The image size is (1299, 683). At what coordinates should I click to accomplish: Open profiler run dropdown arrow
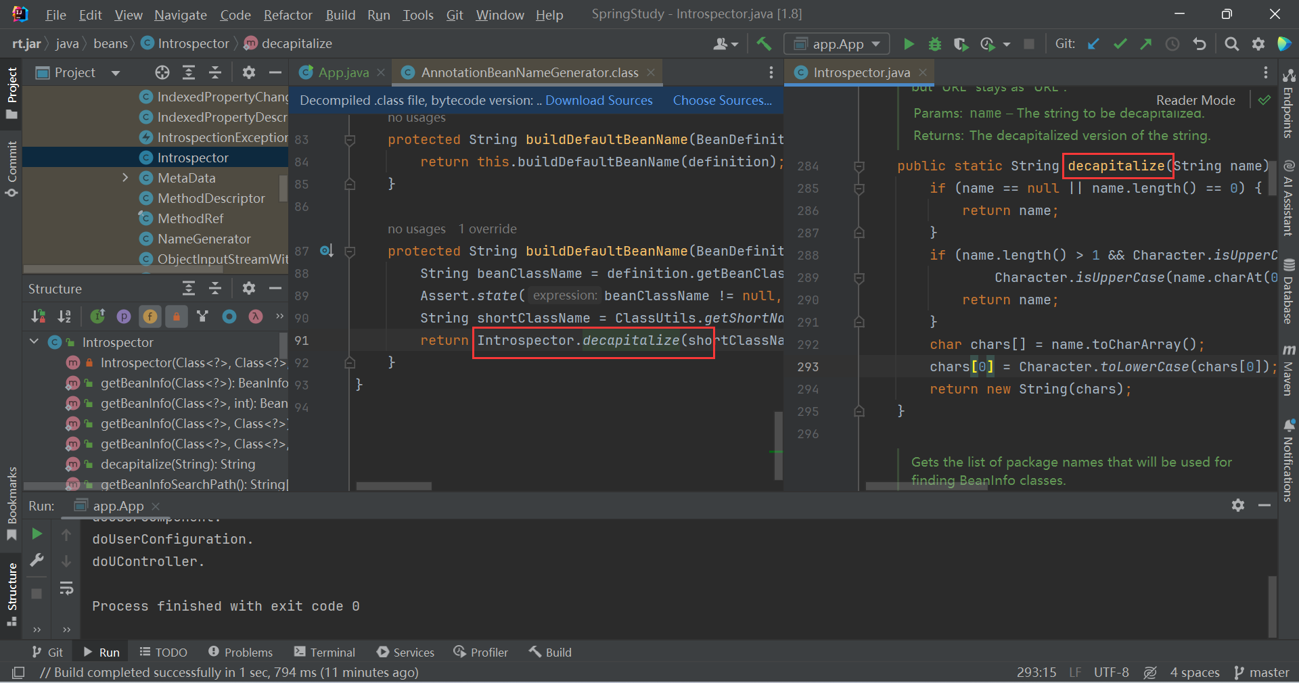1007,44
